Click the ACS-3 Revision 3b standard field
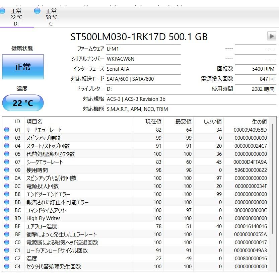 tap(191, 99)
